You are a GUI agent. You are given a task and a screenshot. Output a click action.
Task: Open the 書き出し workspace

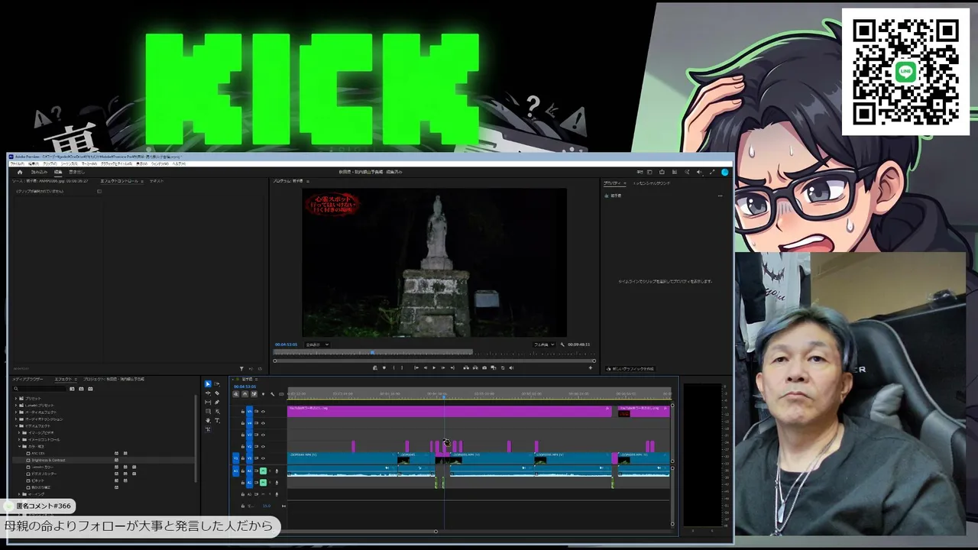click(x=76, y=172)
